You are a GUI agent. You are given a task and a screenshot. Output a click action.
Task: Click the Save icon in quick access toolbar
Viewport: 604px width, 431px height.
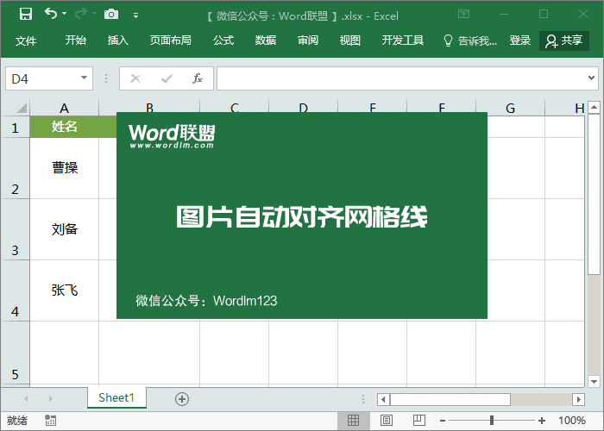click(26, 14)
